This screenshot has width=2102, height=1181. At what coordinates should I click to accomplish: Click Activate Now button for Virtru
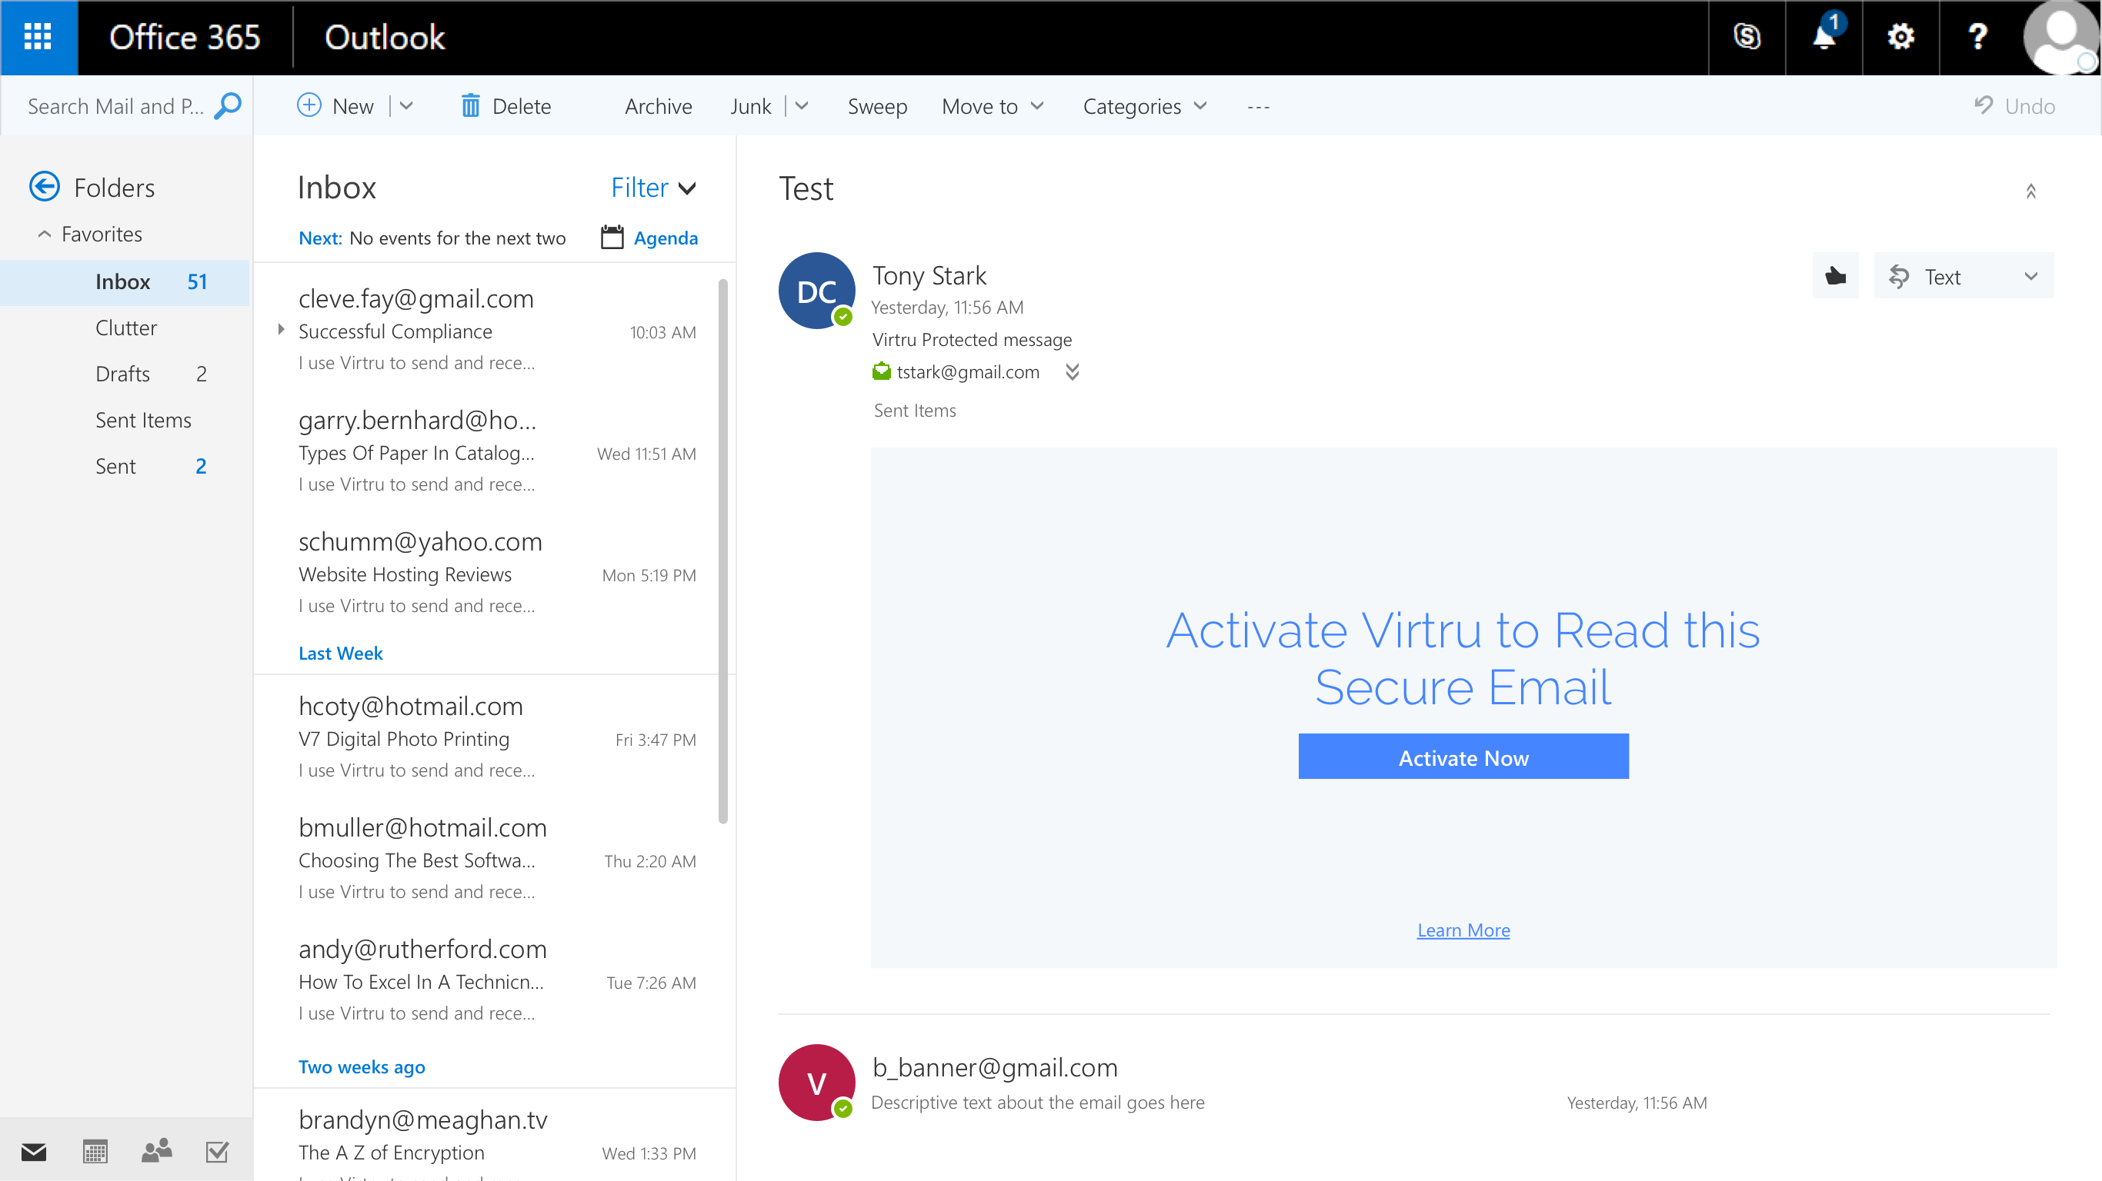[1463, 757]
